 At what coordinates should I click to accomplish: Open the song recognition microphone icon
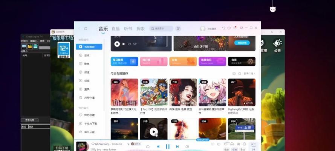[178, 28]
